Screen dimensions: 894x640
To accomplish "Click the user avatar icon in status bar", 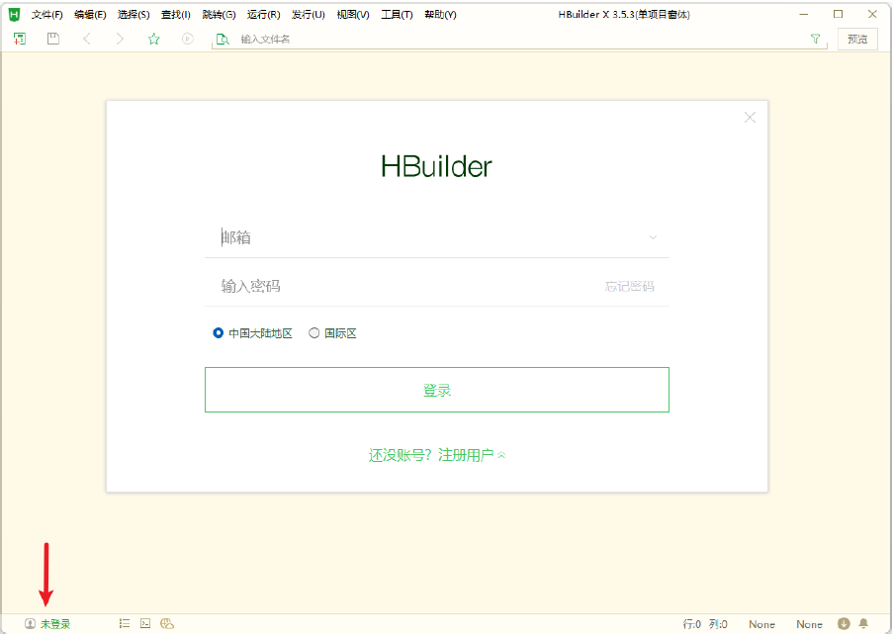I will click(30, 623).
